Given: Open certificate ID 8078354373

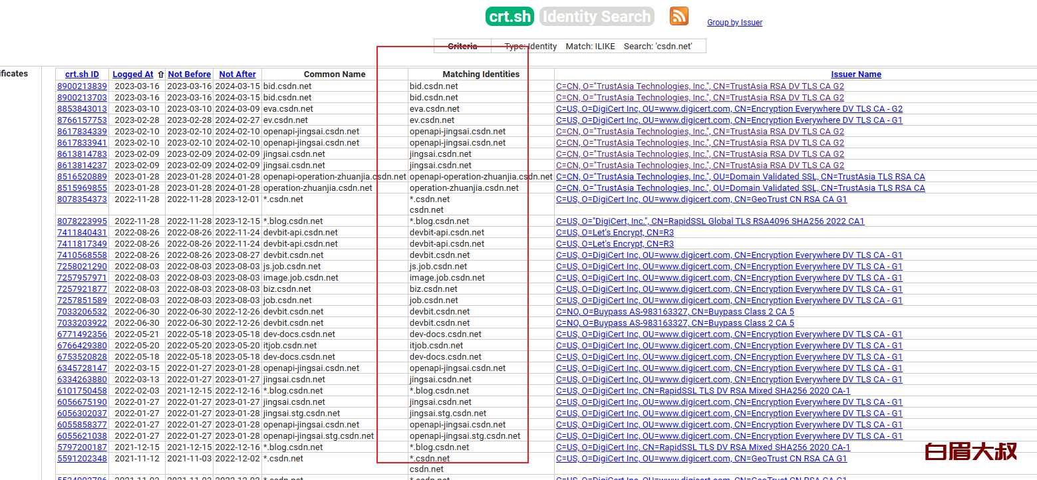Looking at the screenshot, I should click(82, 199).
